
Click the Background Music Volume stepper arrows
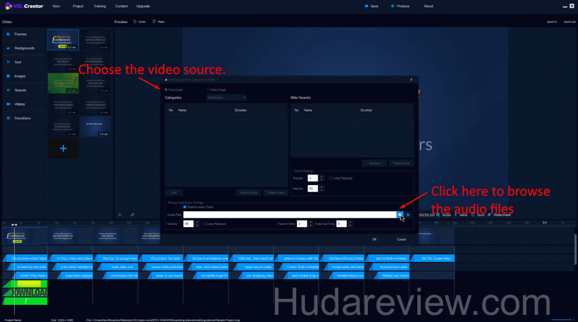197,224
